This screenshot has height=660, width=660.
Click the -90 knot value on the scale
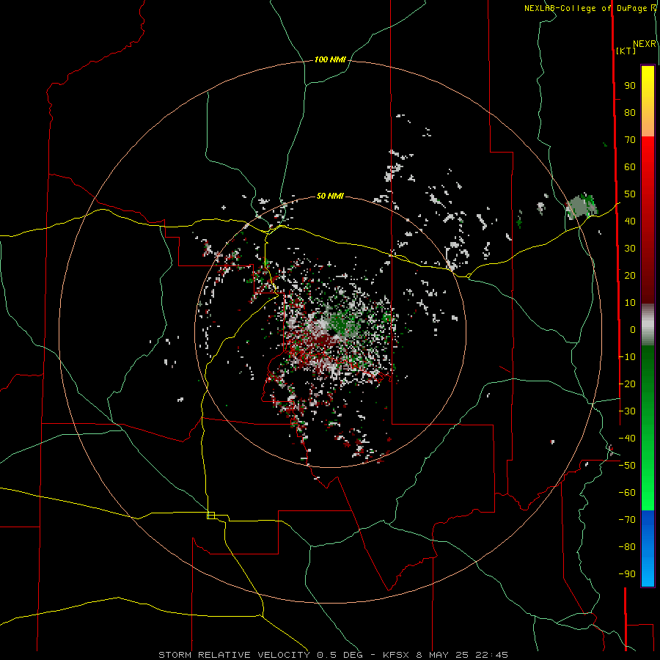627,573
